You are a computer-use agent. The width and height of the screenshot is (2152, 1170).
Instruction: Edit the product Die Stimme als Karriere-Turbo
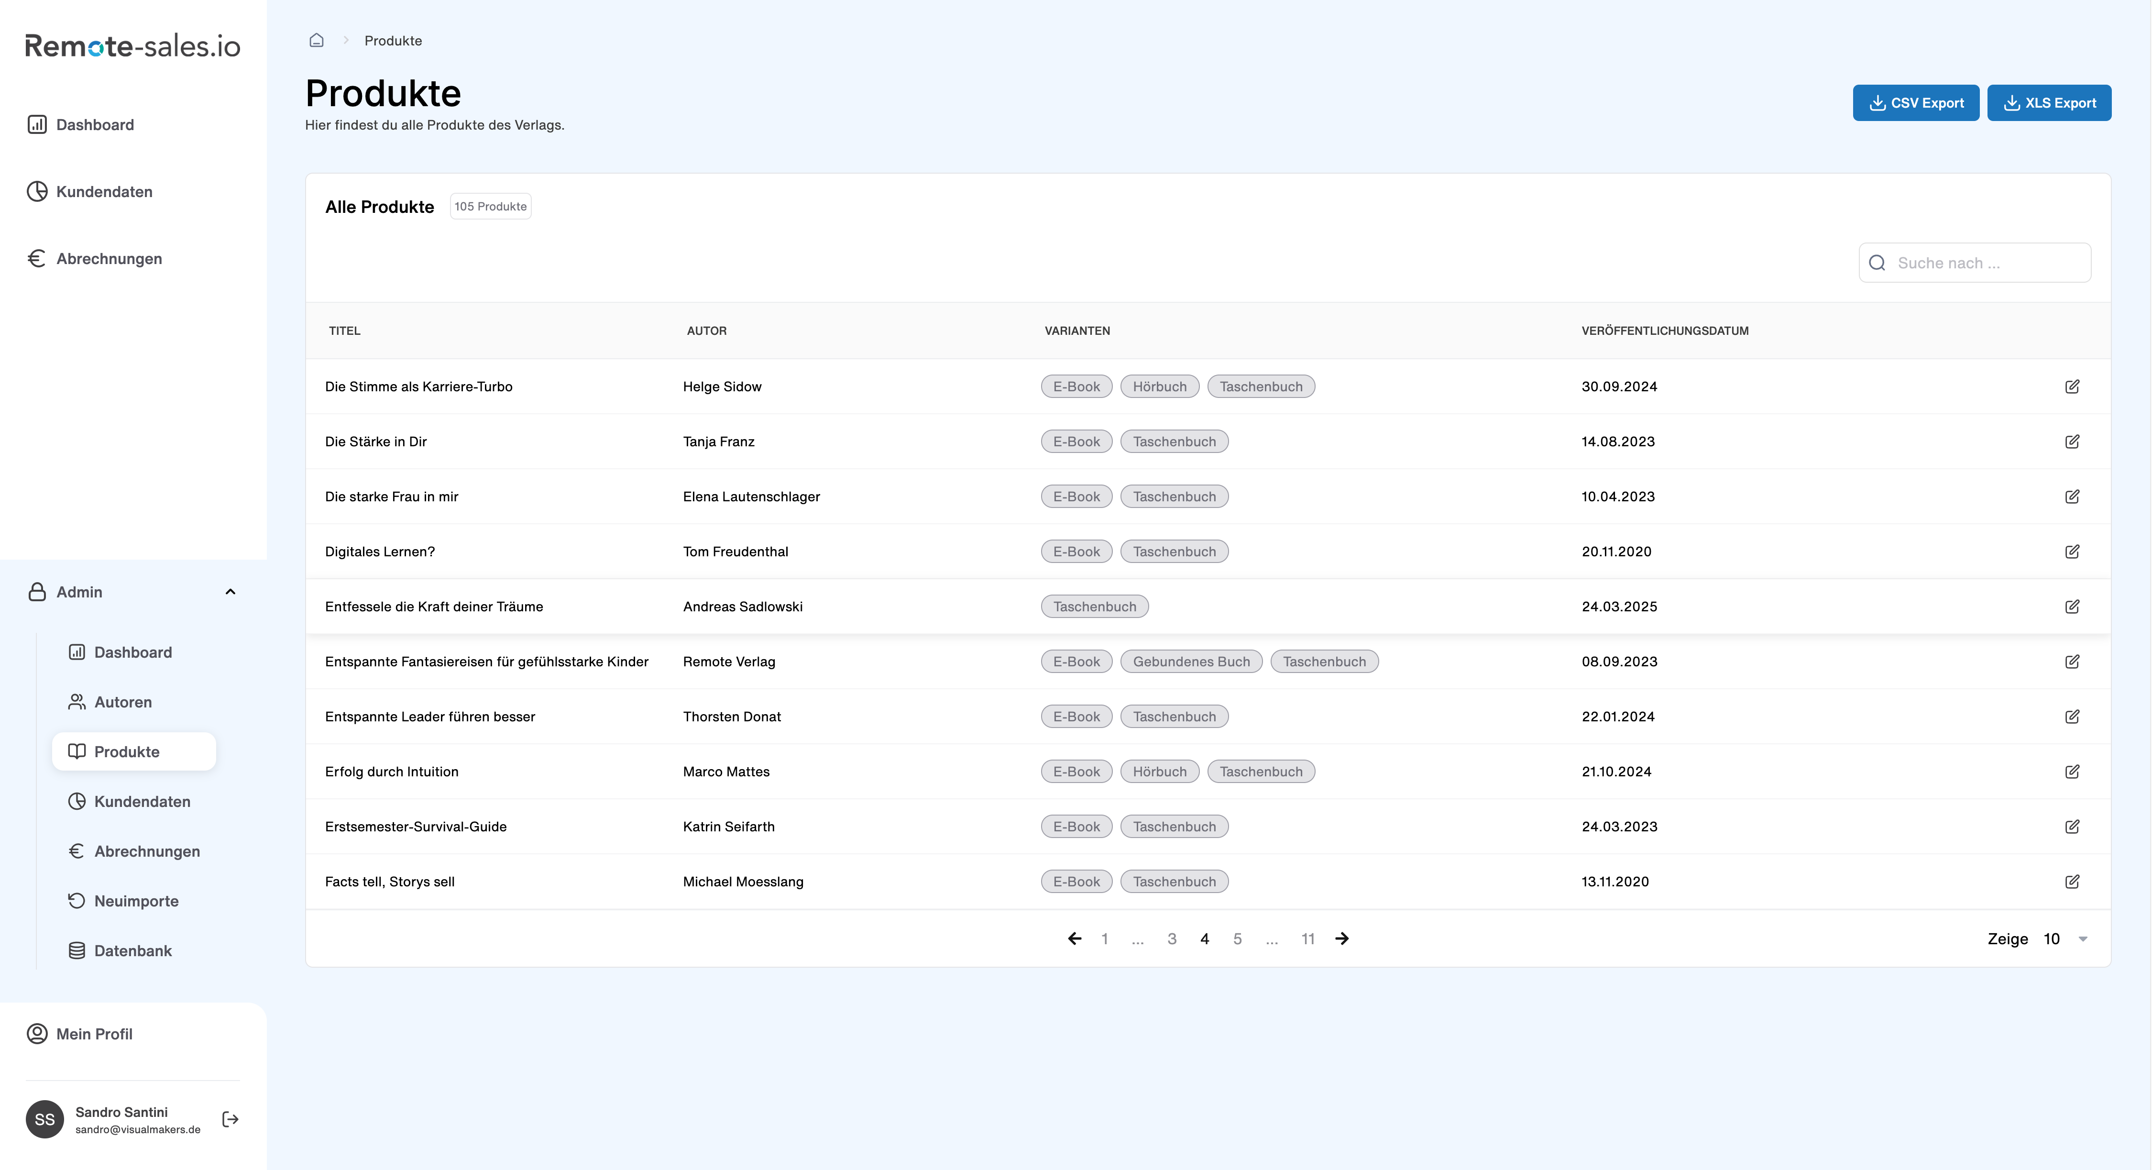click(2074, 386)
